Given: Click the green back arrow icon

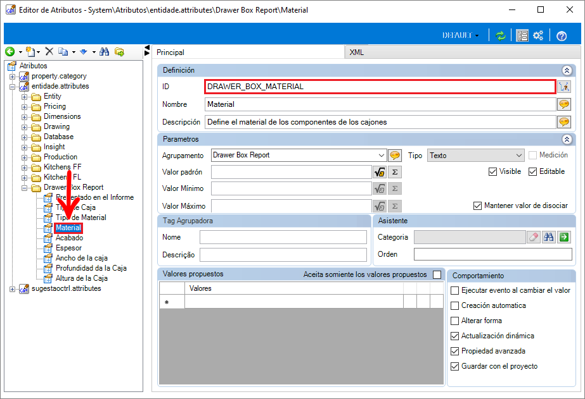Looking at the screenshot, I should coord(10,52).
